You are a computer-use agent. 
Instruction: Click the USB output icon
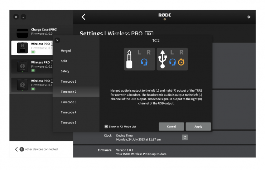[x=163, y=59]
